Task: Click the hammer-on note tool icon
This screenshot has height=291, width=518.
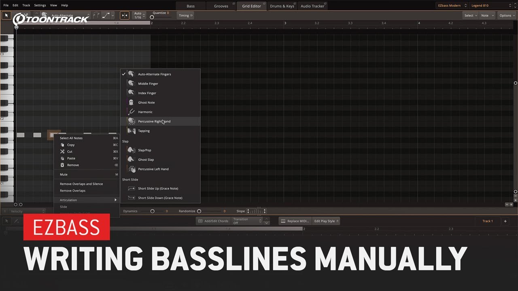Action: pos(96,15)
